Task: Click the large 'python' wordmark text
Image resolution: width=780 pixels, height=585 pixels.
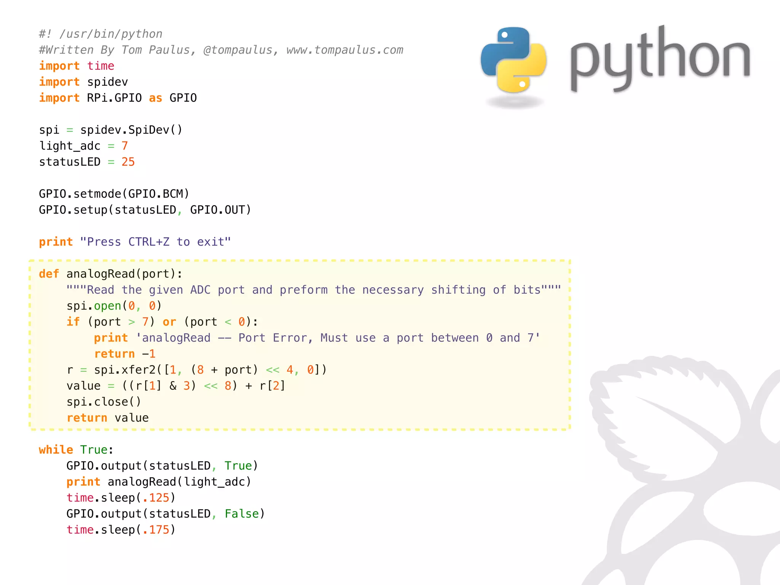Action: (x=660, y=59)
